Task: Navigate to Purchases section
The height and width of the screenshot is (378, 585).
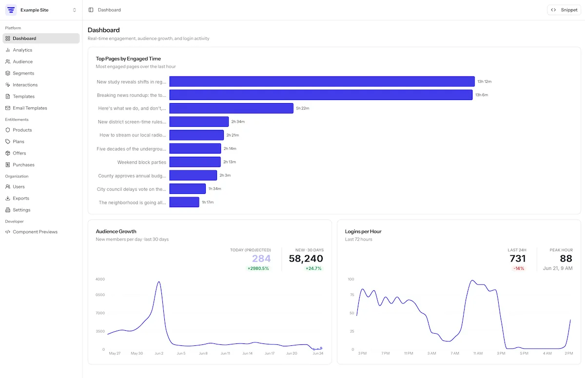Action: tap(41, 165)
